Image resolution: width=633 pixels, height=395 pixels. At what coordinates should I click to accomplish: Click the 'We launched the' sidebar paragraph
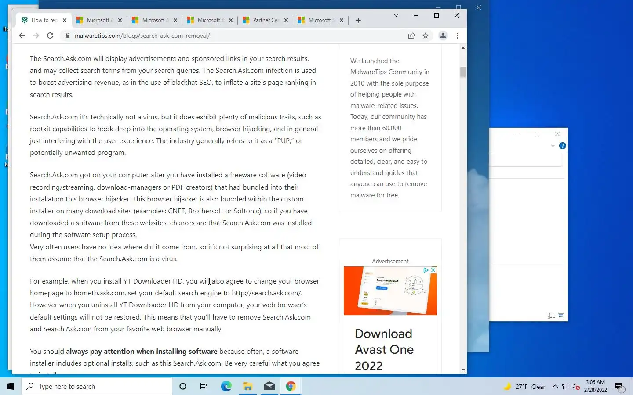click(390, 128)
